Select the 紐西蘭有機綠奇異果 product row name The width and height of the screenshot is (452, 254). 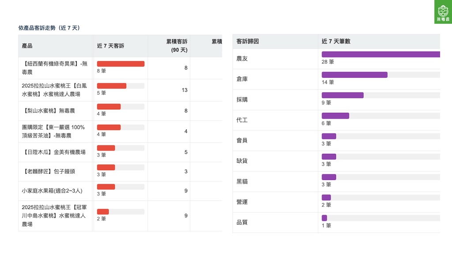click(54, 68)
